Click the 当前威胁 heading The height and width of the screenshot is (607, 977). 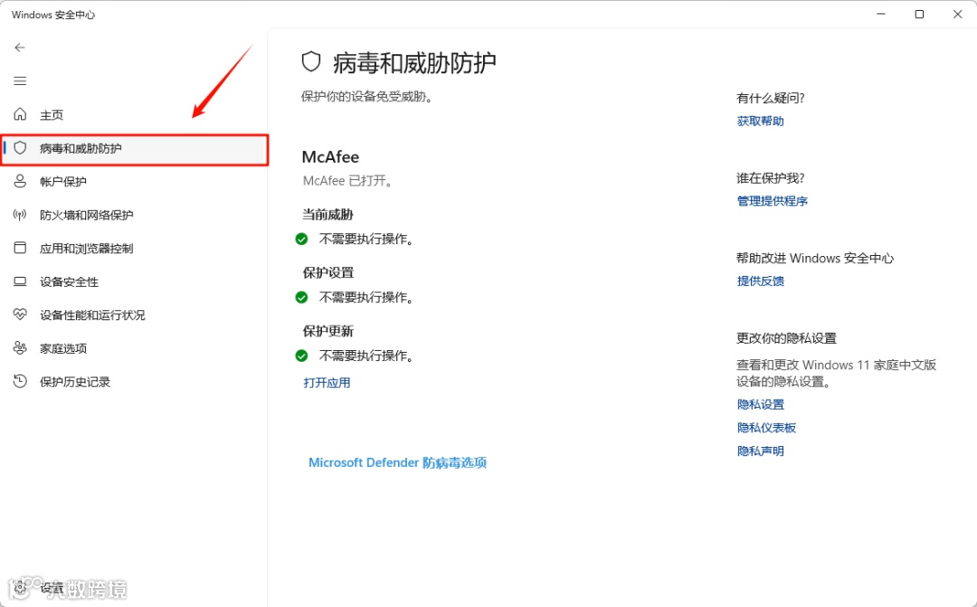pyautogui.click(x=327, y=214)
